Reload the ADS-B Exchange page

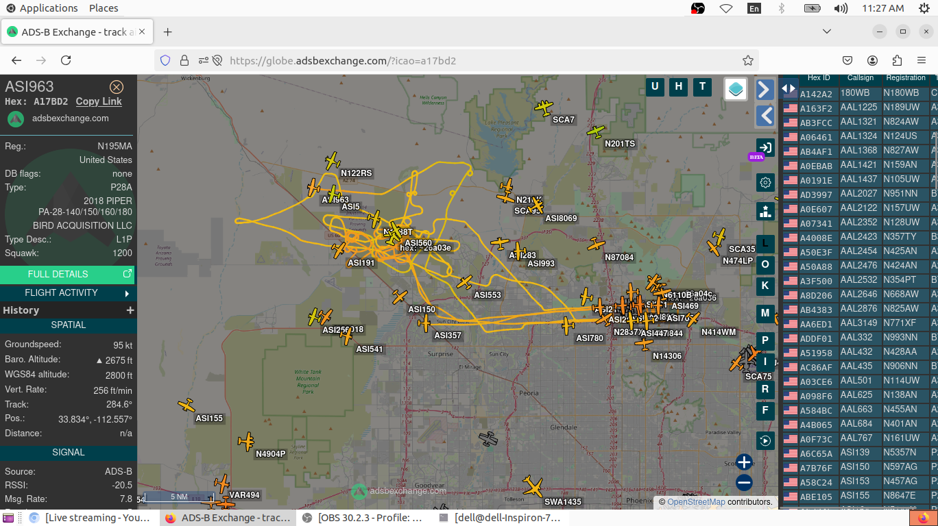pos(66,60)
